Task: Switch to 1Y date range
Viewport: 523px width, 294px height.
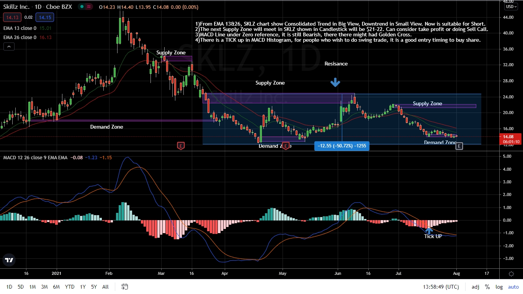Action: [83, 287]
